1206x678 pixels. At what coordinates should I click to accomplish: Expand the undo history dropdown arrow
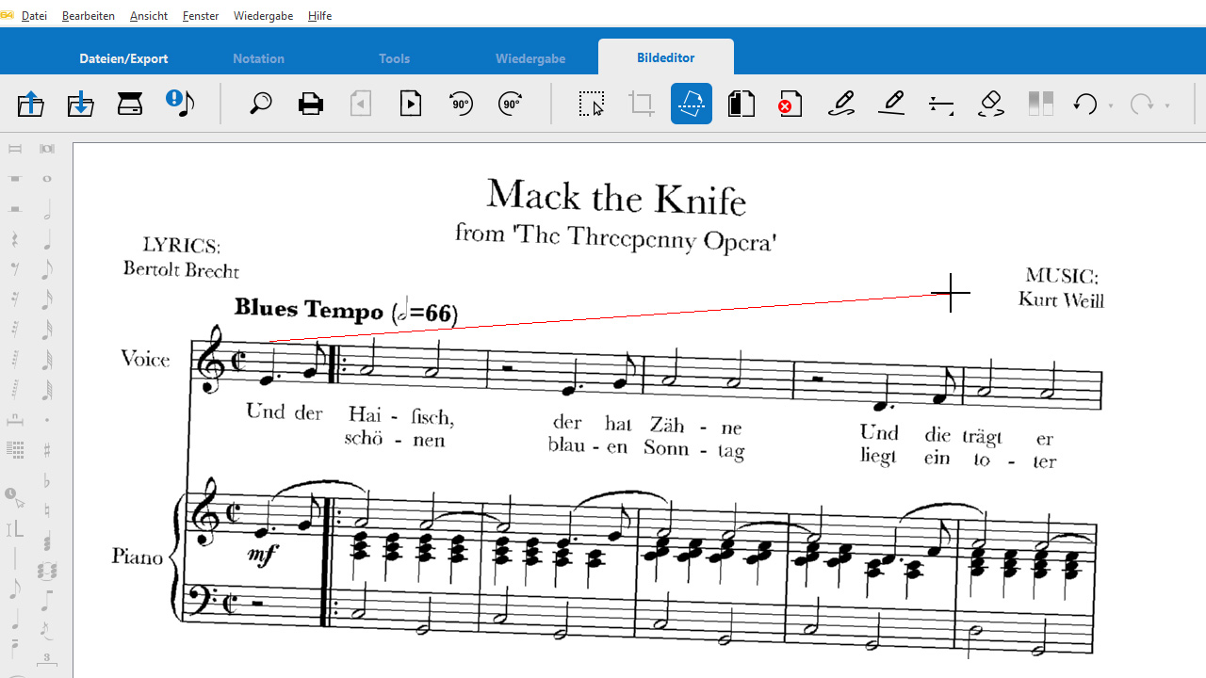point(1111,105)
